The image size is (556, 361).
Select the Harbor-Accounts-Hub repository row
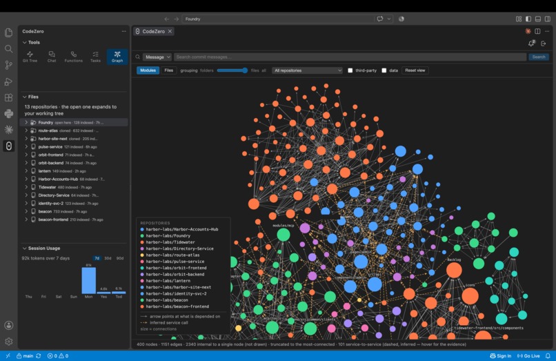pos(74,179)
